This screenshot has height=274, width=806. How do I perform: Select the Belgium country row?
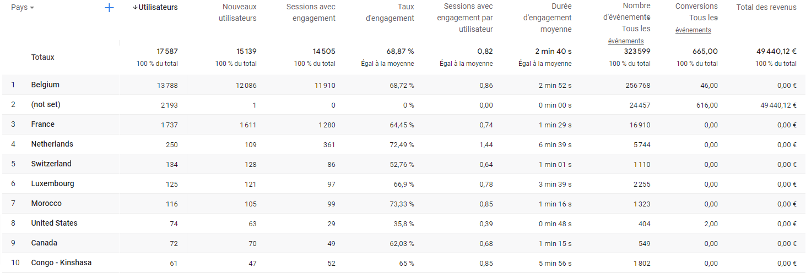pyautogui.click(x=45, y=85)
